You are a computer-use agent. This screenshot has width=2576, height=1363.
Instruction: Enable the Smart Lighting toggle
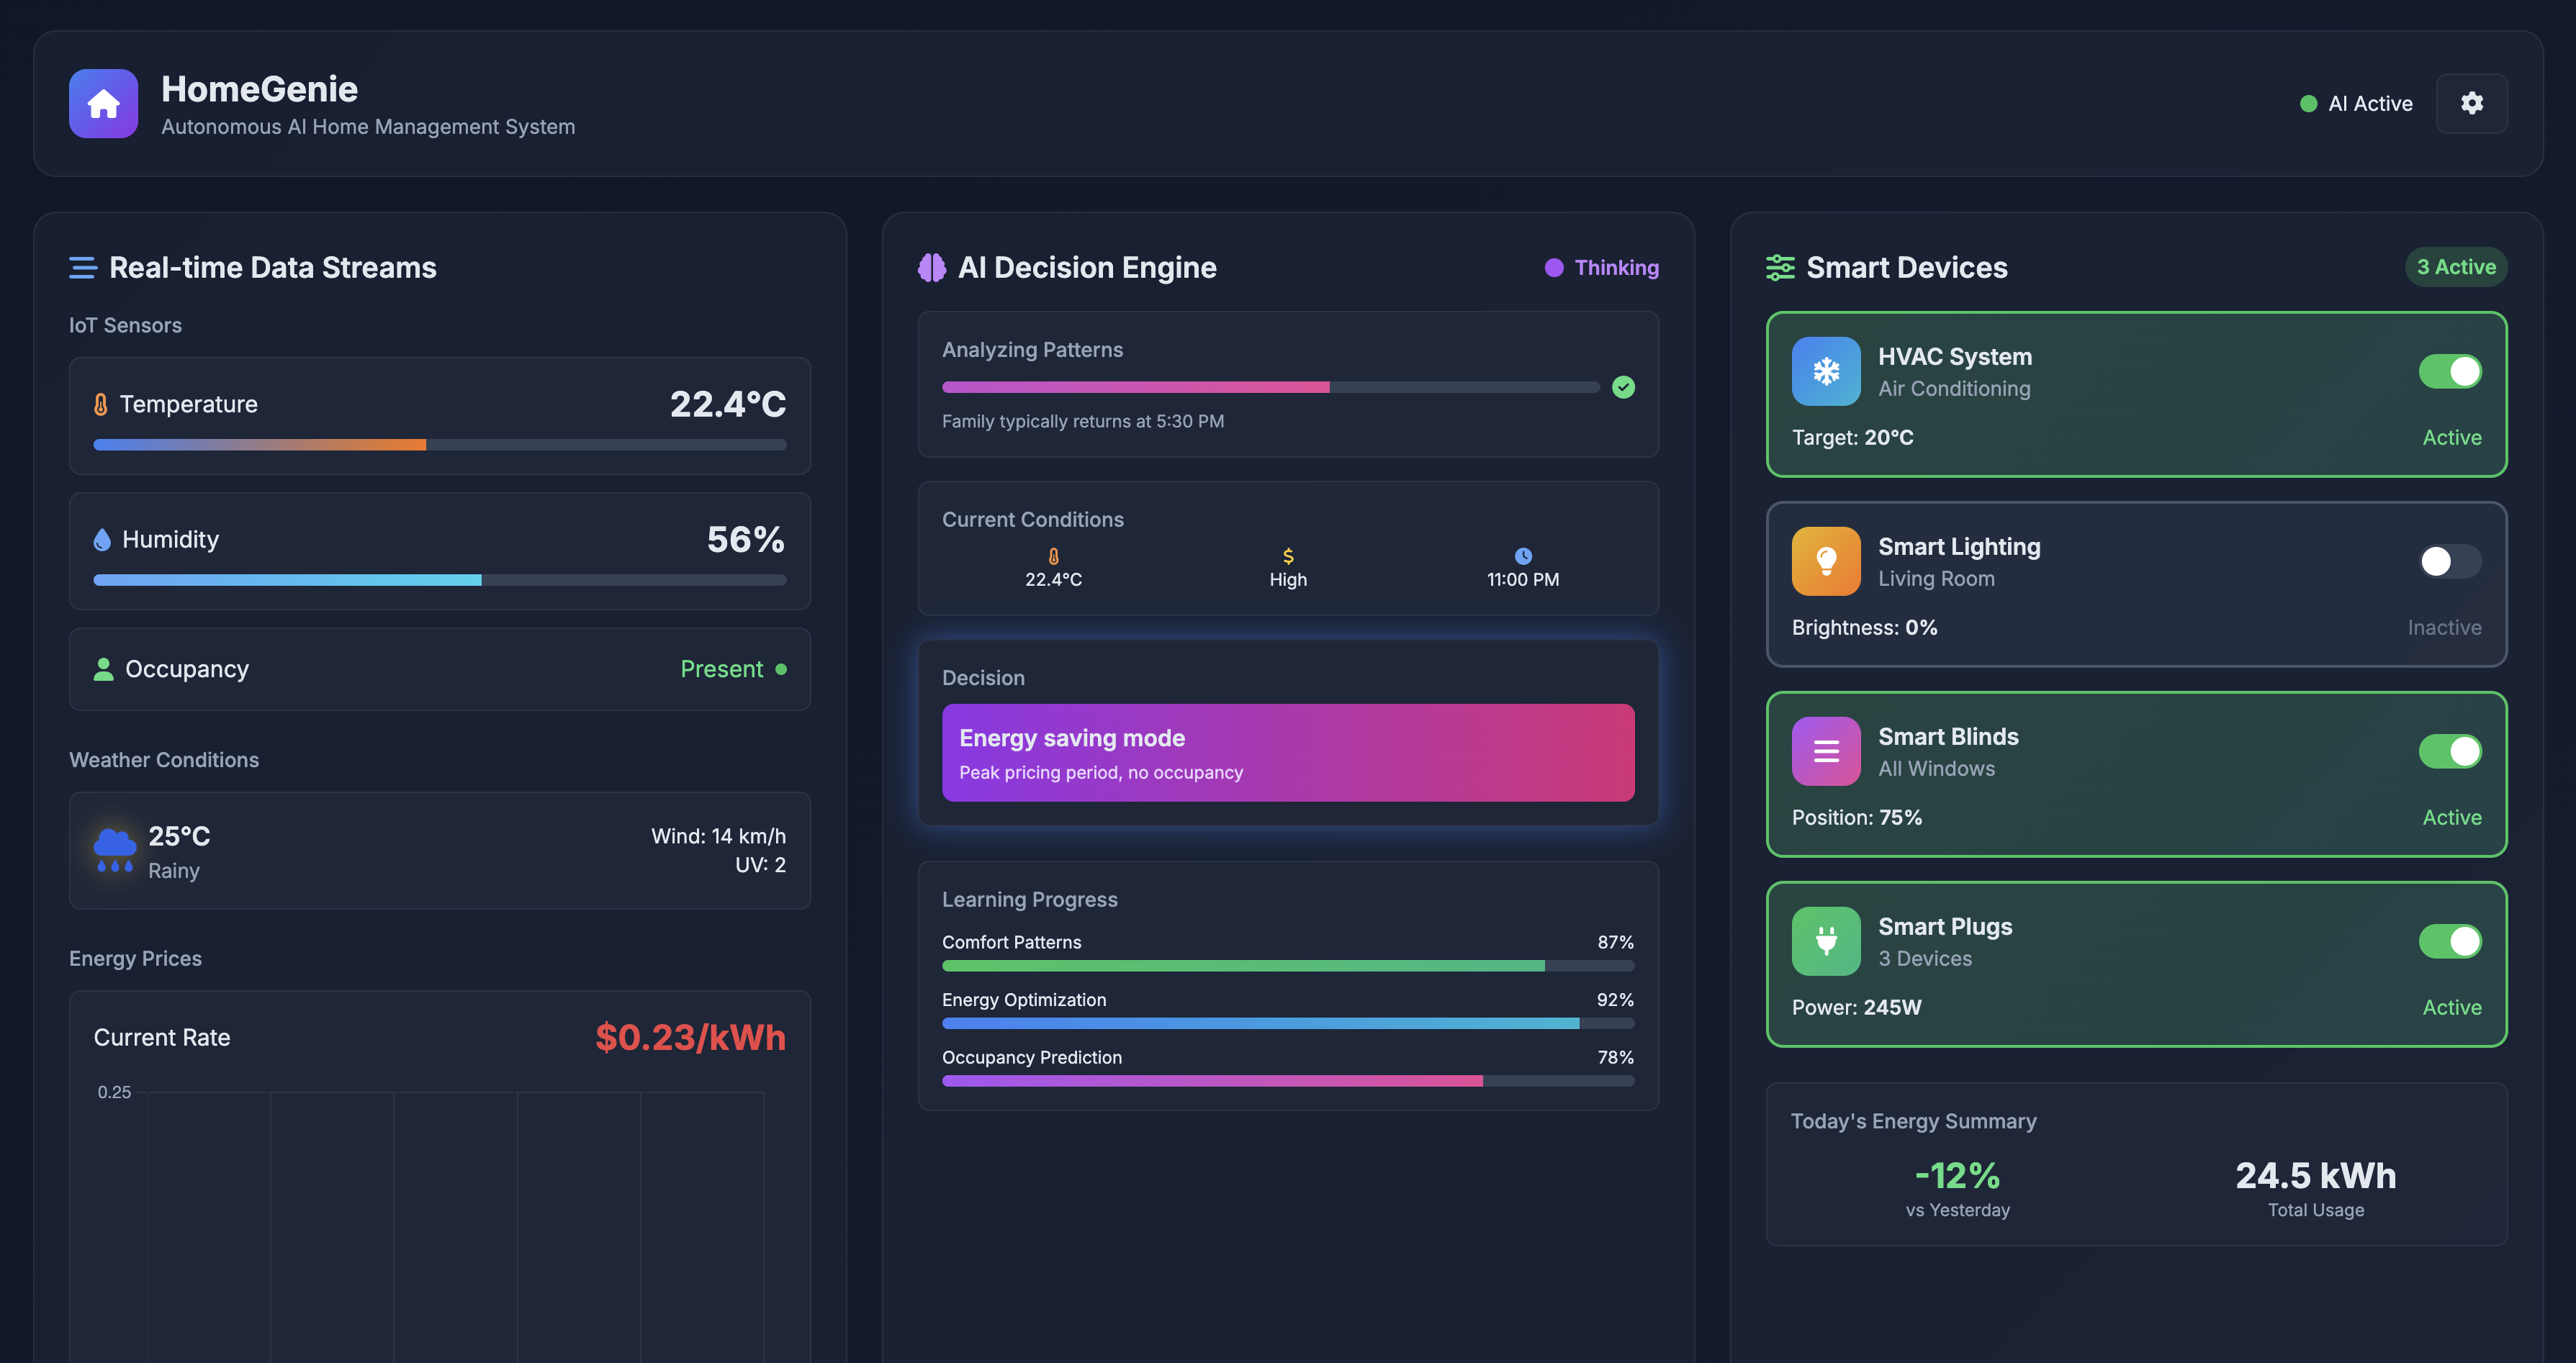[x=2449, y=561]
